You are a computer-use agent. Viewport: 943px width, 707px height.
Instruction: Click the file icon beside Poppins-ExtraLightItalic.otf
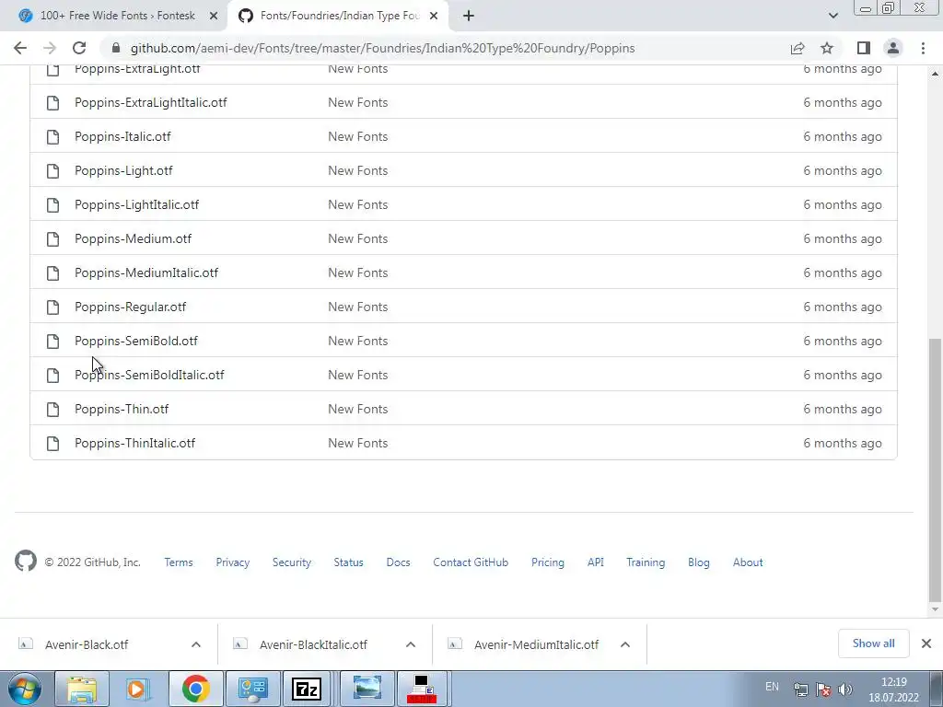point(52,103)
